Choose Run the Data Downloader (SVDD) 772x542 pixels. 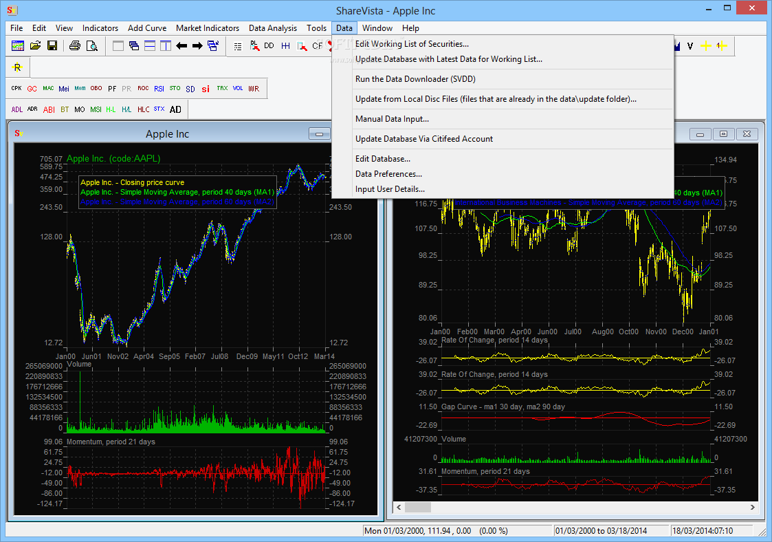[x=503, y=79]
